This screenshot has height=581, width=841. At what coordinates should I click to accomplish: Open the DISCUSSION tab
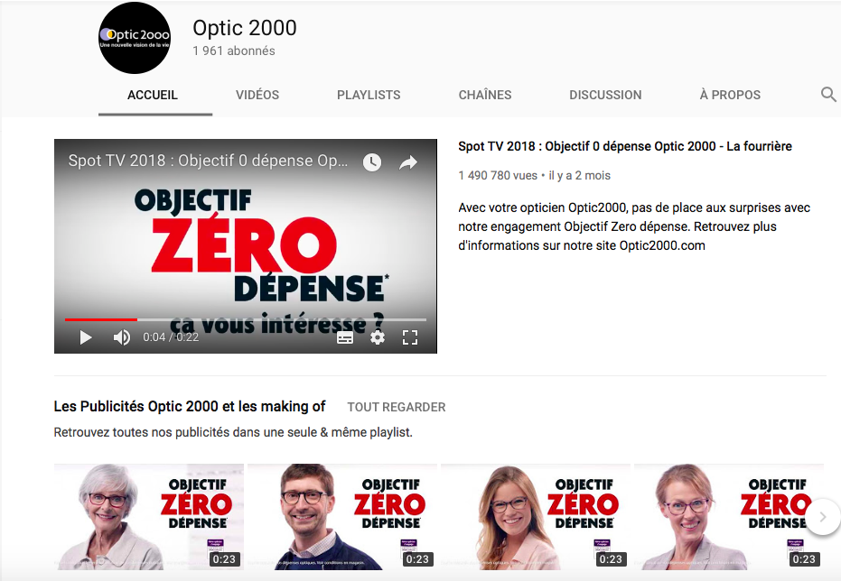605,95
